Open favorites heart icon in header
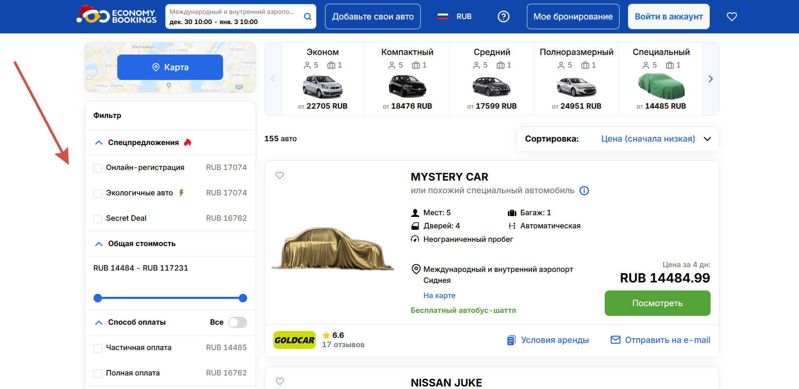799x389 pixels. point(732,16)
